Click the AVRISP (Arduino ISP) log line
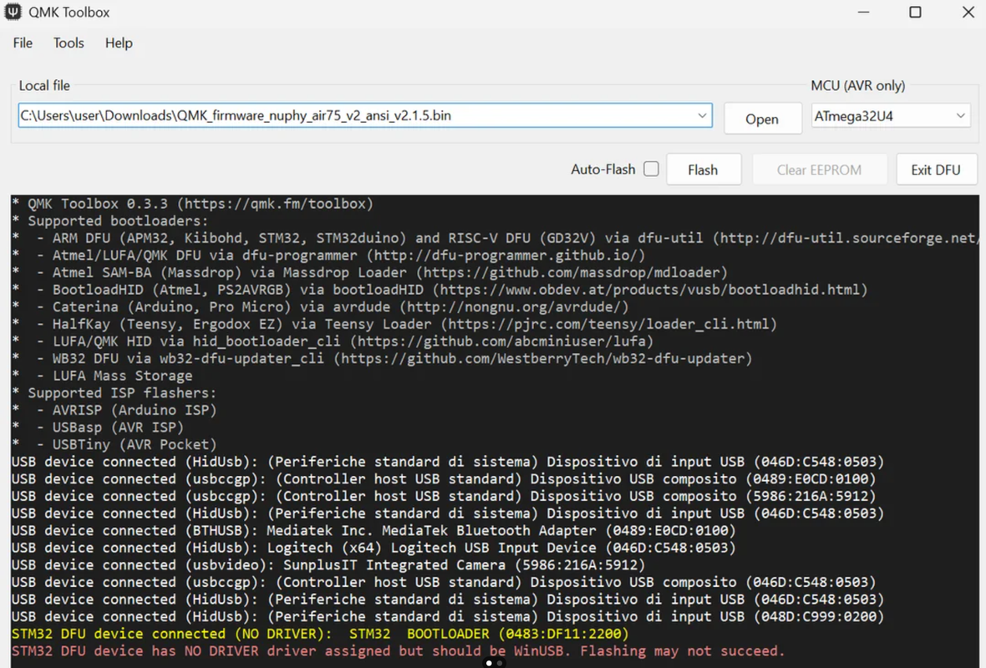986x668 pixels. tap(114, 410)
